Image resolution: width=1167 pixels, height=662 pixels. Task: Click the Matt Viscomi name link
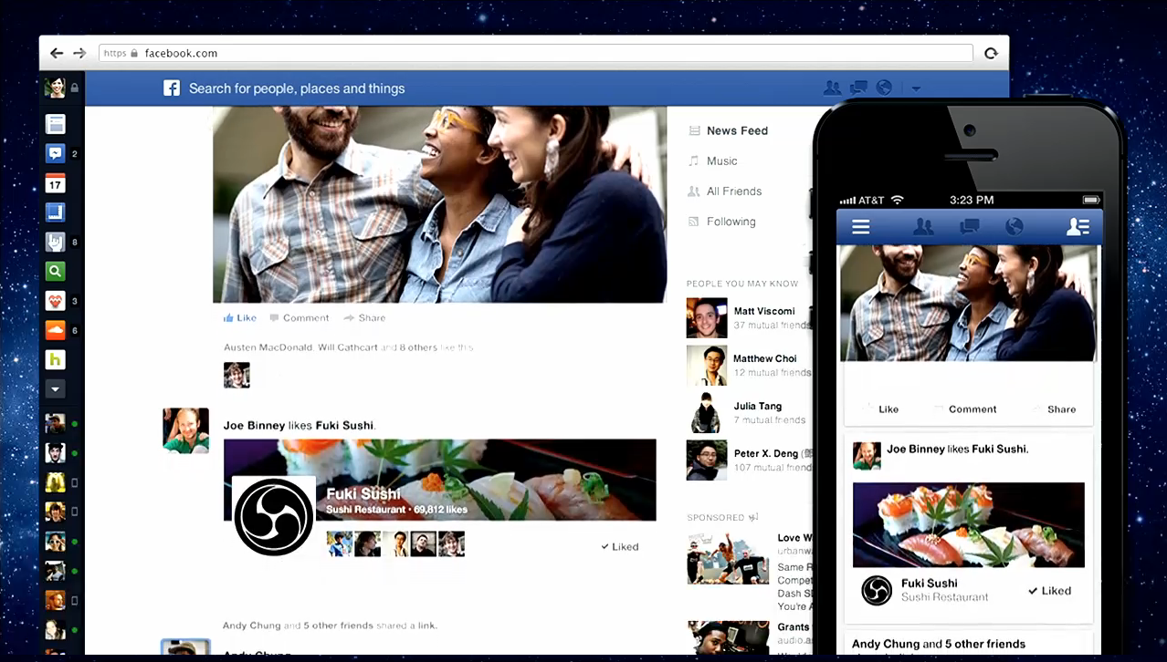[x=764, y=311]
